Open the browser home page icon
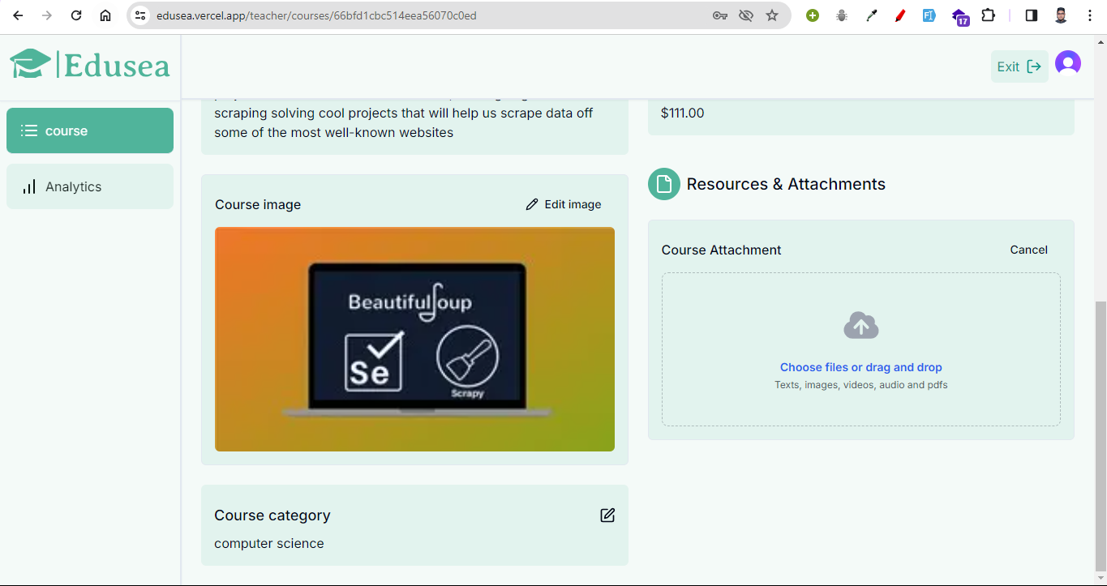Viewport: 1107px width, 586px height. (105, 15)
